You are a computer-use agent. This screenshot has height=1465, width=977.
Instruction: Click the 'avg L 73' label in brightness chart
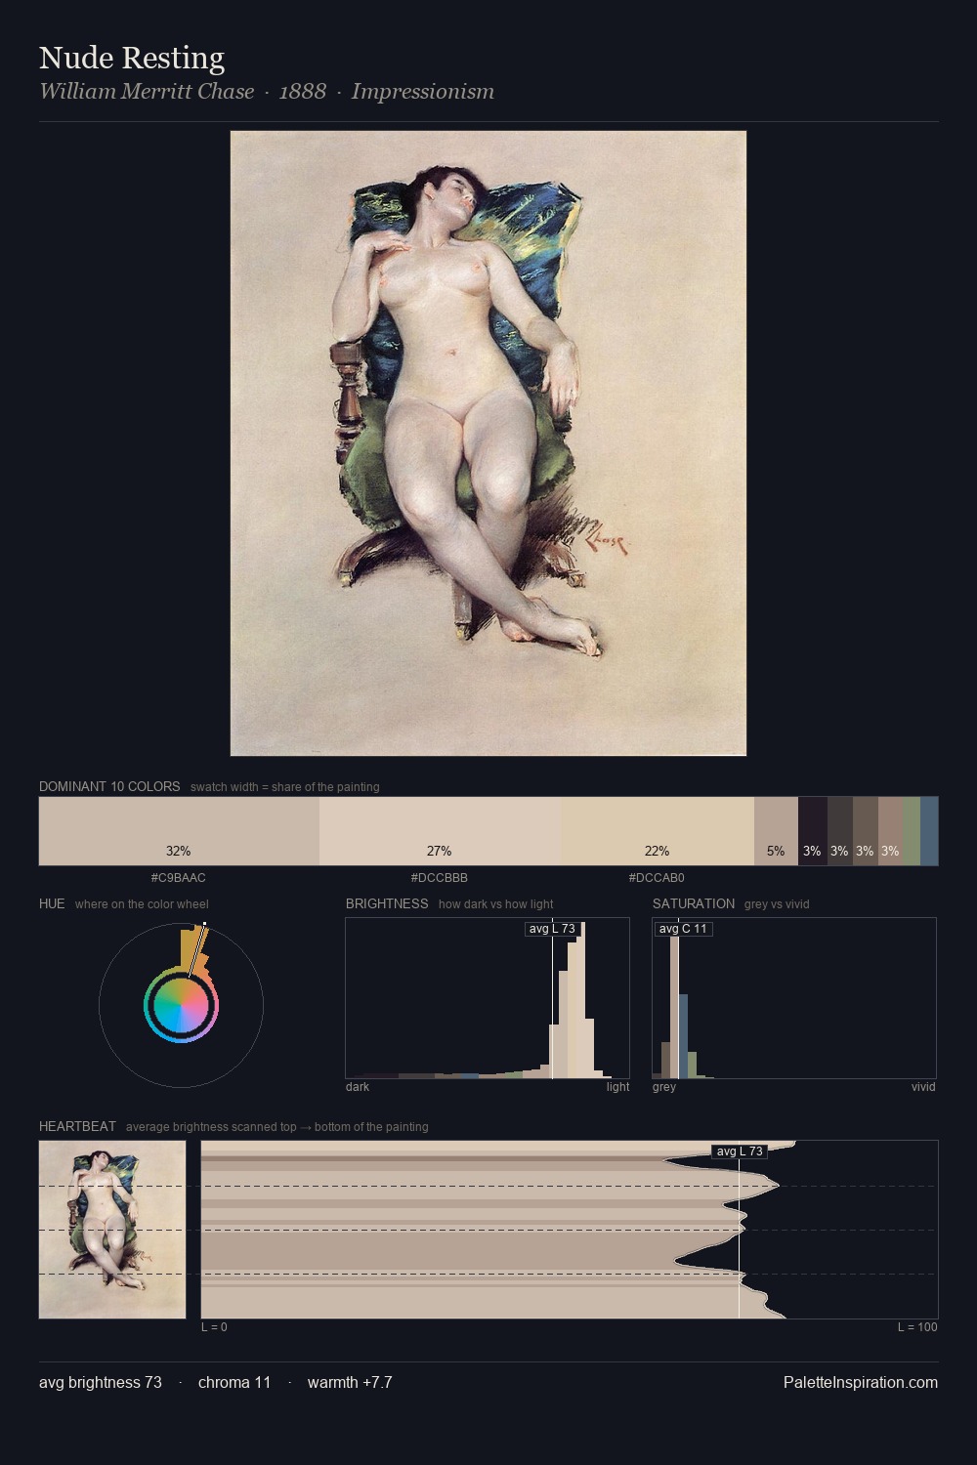[552, 929]
